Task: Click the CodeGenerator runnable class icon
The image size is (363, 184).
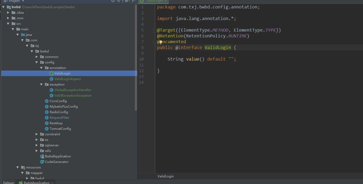Action: tap(42, 162)
